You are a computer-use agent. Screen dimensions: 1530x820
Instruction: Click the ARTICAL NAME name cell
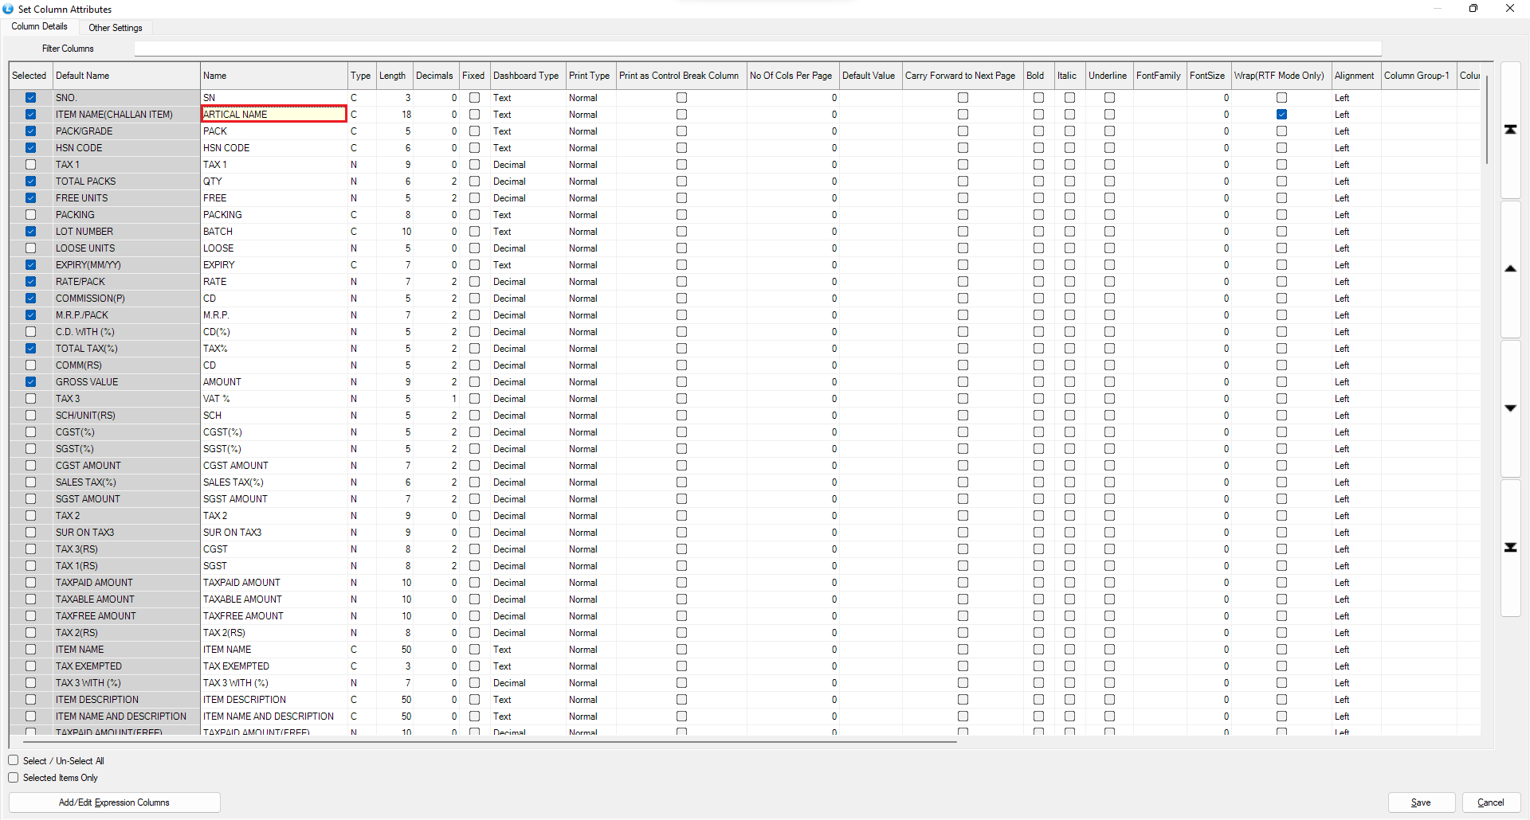click(x=273, y=115)
